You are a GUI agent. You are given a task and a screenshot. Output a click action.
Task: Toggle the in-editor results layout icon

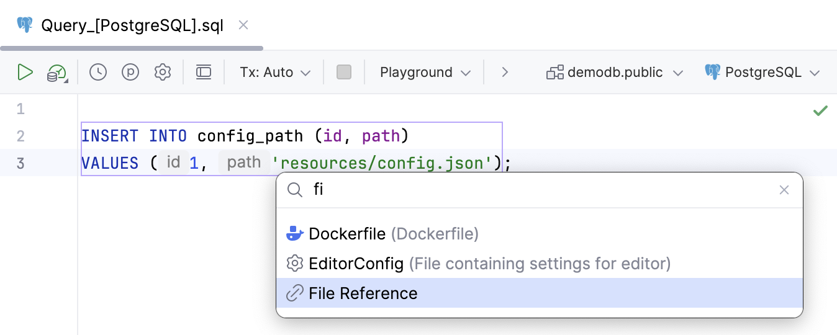pos(204,72)
